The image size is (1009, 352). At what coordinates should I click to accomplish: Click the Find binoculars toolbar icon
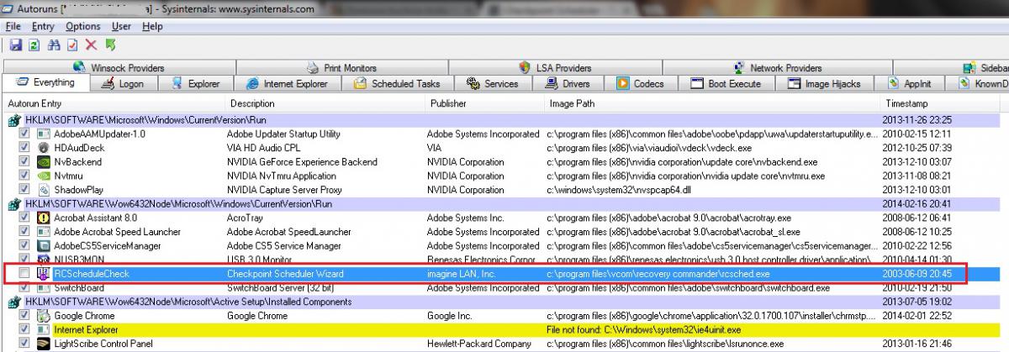coord(55,45)
